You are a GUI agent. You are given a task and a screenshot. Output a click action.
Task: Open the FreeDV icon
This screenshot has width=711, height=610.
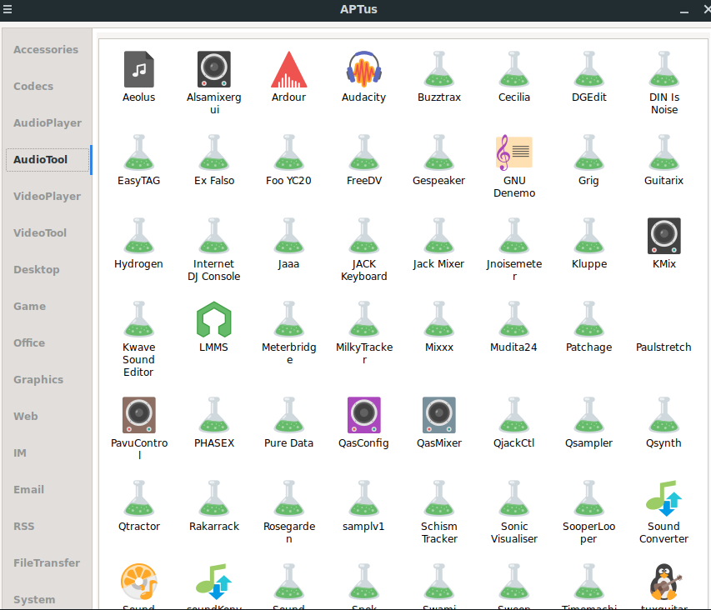click(x=363, y=152)
